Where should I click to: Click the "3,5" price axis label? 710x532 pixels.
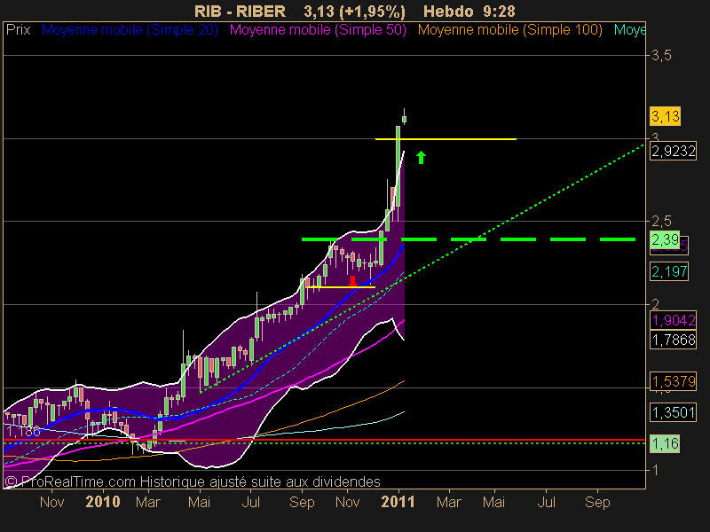(661, 56)
